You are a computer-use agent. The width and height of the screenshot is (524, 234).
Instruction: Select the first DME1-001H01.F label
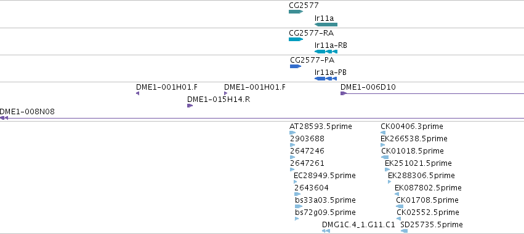coord(167,87)
